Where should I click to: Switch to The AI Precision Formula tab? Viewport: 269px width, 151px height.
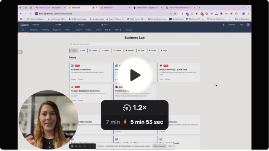tap(180, 8)
